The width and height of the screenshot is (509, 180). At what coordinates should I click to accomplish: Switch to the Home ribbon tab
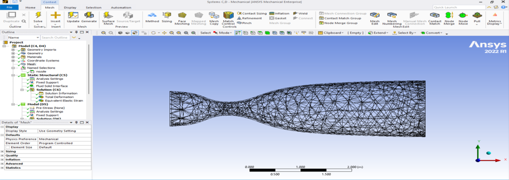(31, 7)
